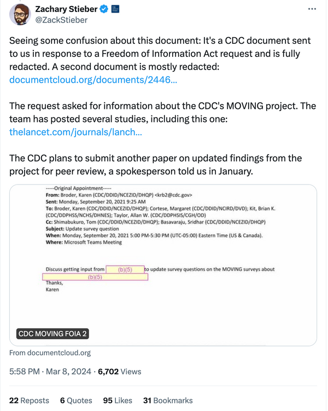Click the wide (b)(5) redaction bar
The width and height of the screenshot is (328, 411).
pos(95,277)
